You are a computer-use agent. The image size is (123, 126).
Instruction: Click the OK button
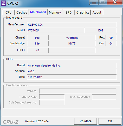(110, 121)
